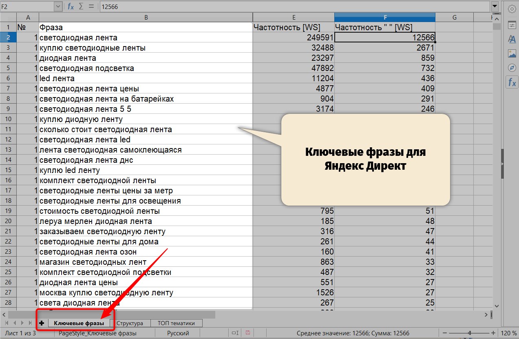519x339 pixels.
Task: Select cell москва куплю светодиодную ленту
Action: 146,292
